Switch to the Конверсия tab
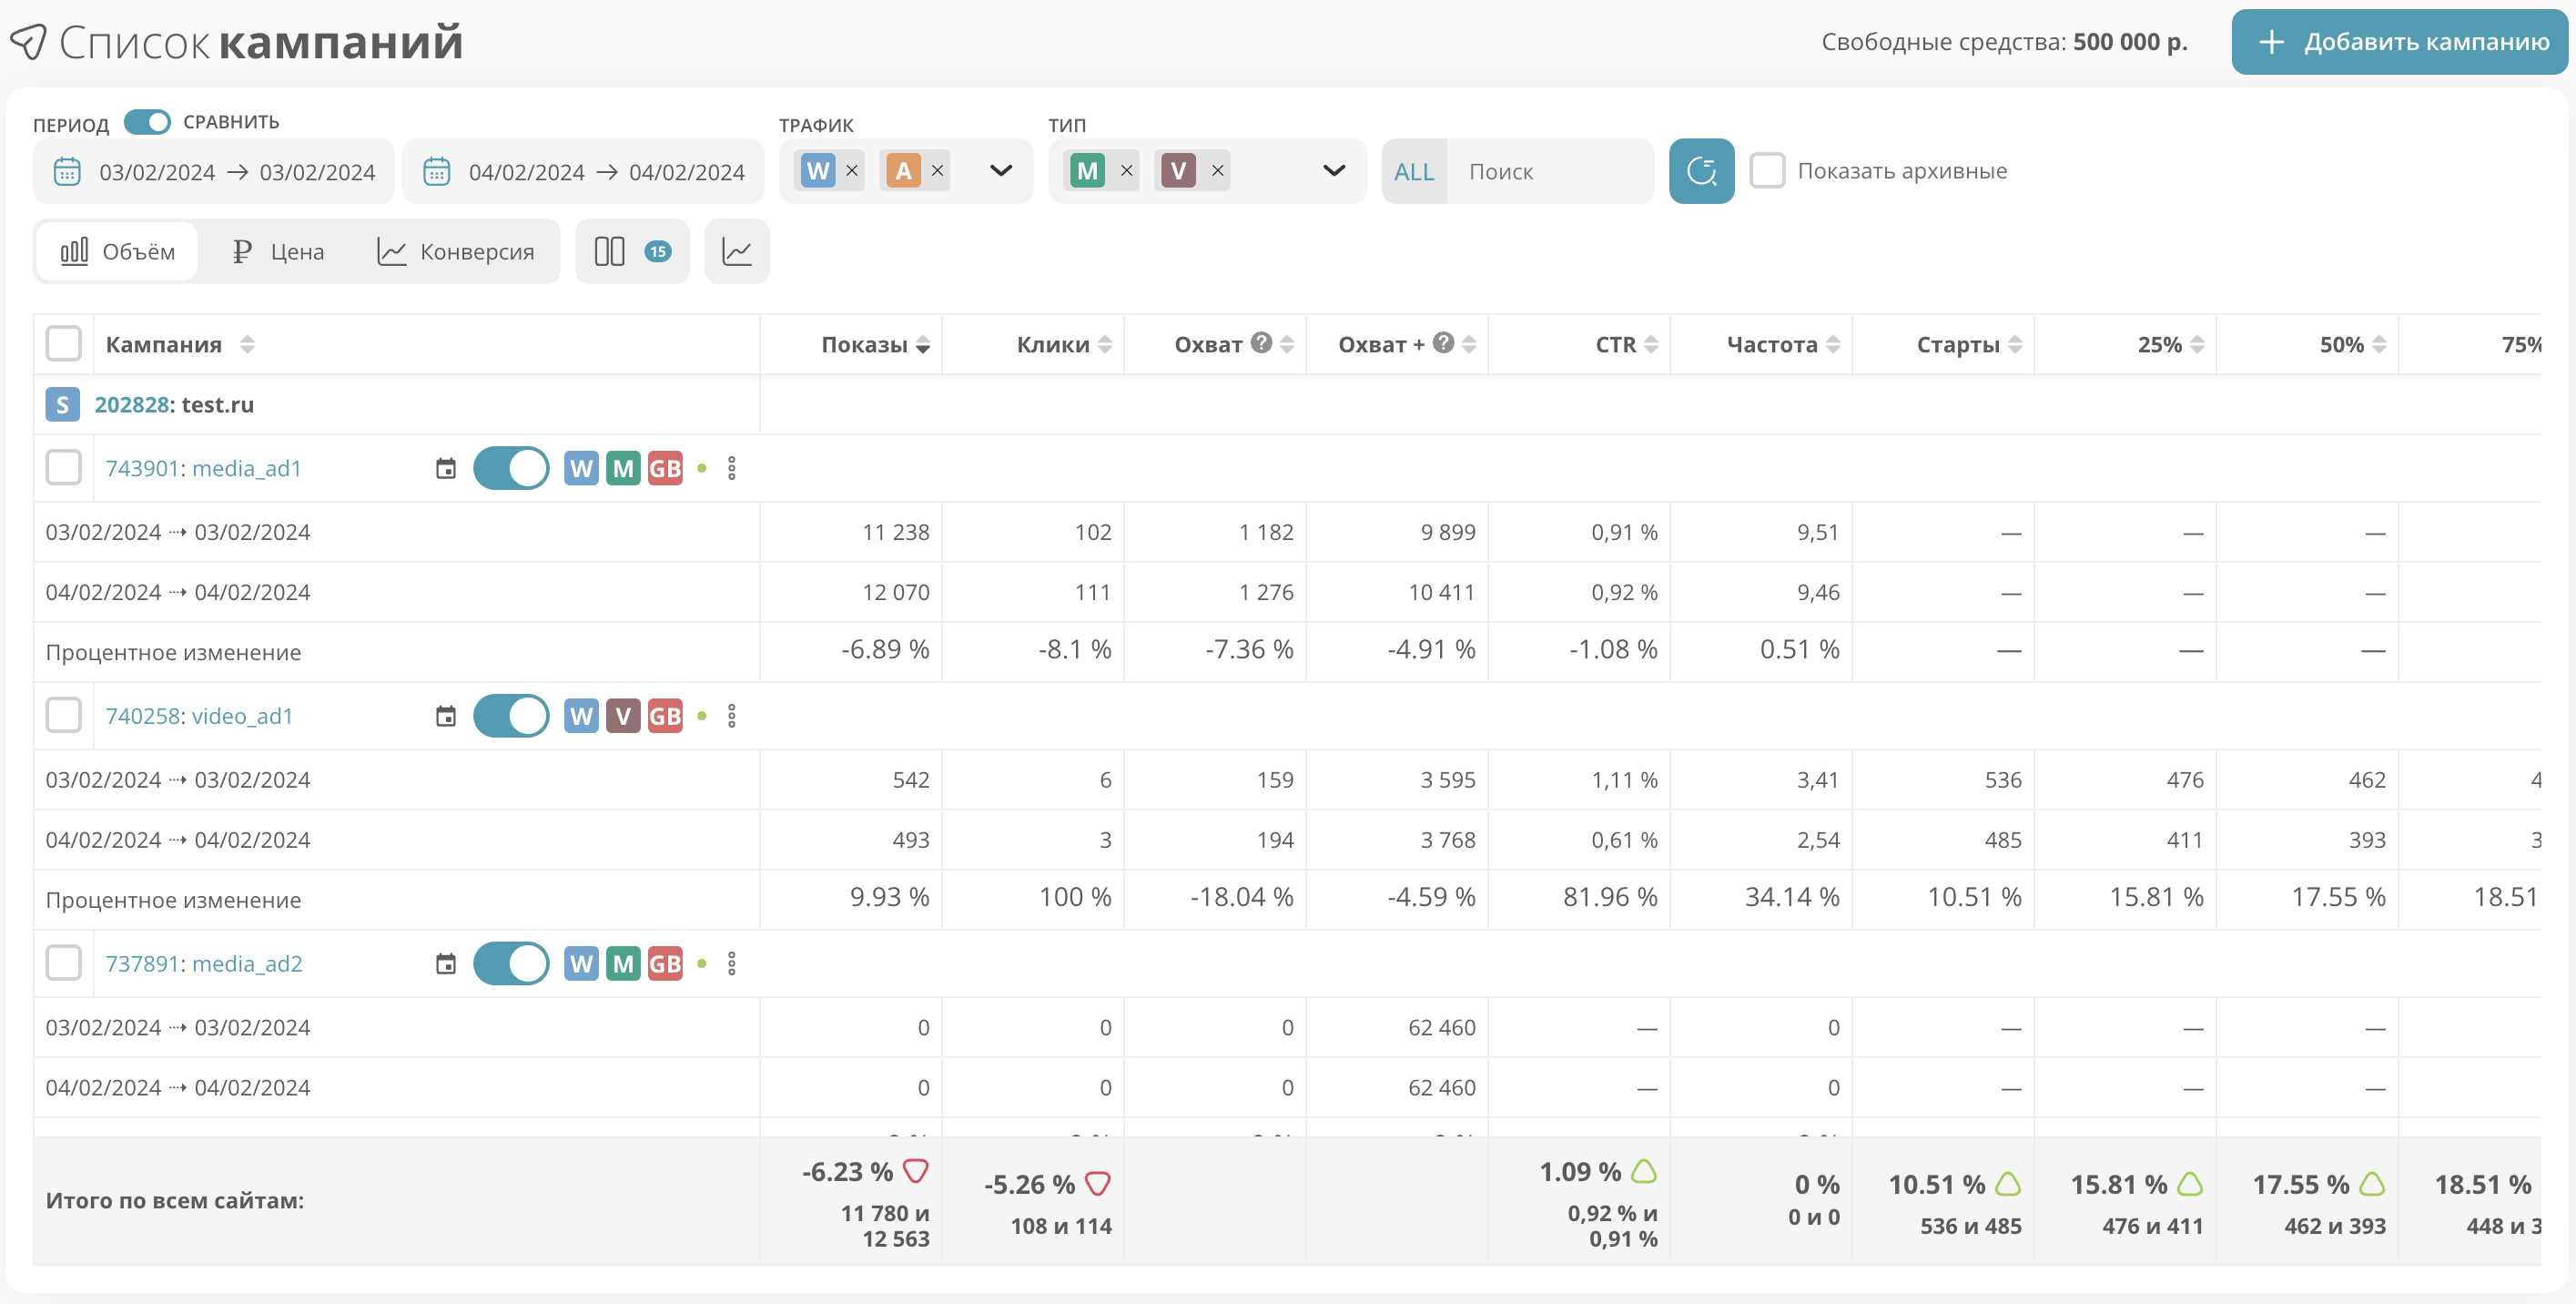This screenshot has width=2576, height=1304. point(455,251)
